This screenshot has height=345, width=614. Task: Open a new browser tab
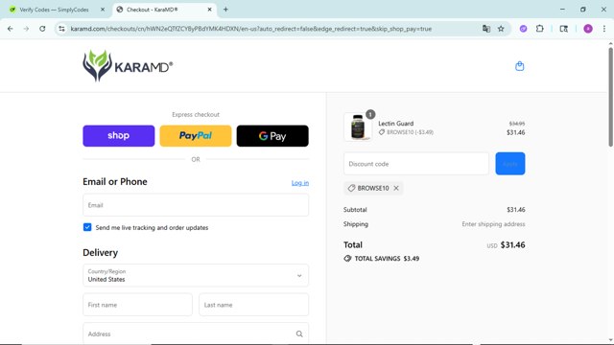225,10
